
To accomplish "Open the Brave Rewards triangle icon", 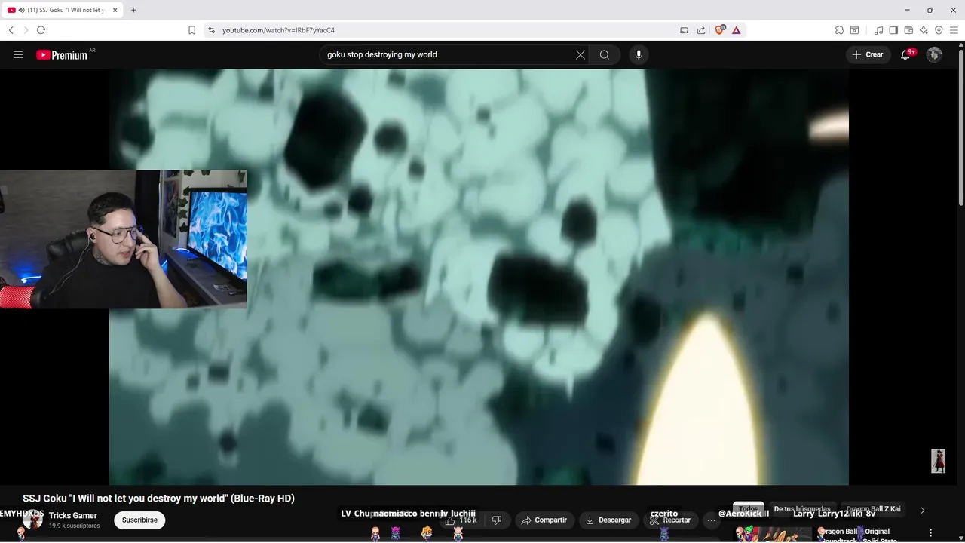I will click(x=736, y=30).
